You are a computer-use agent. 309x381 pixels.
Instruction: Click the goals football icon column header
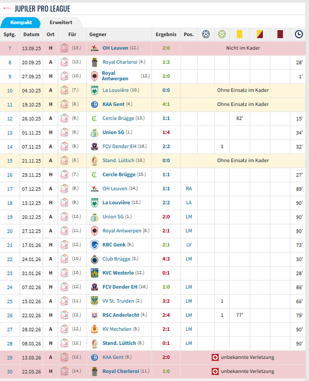tap(206, 34)
